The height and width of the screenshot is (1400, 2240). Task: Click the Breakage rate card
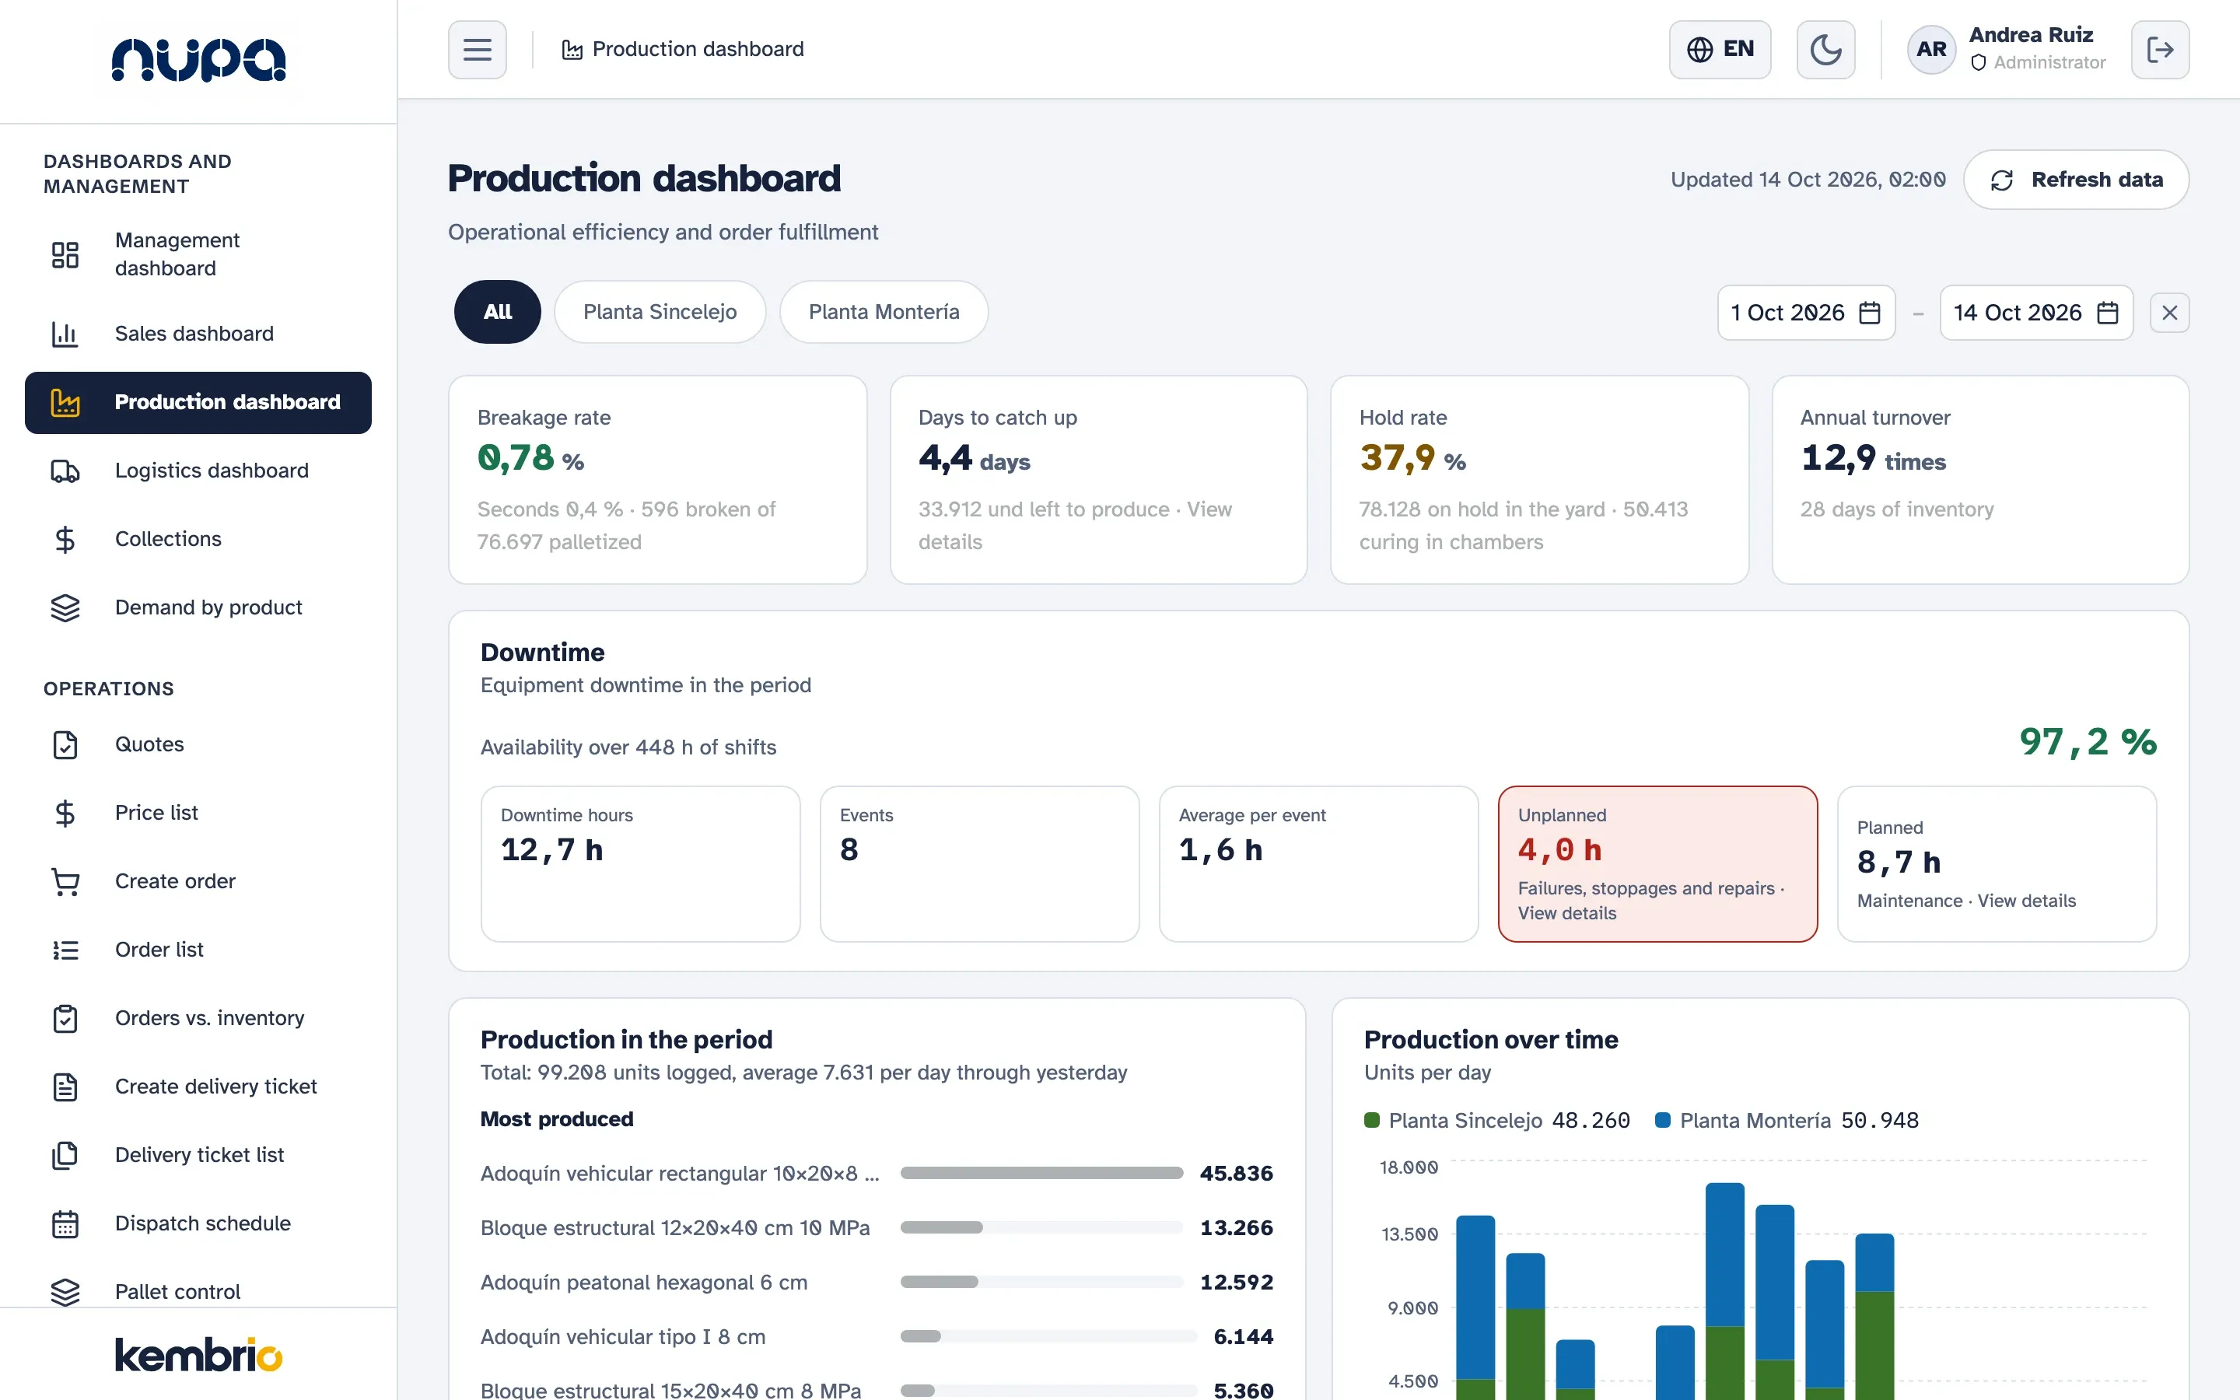pos(657,480)
